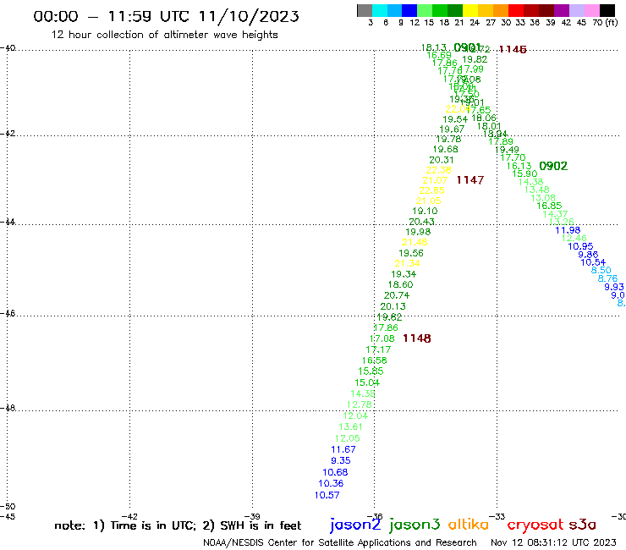The width and height of the screenshot is (626, 550).
Task: Click the wave height value 18.60
Action: pos(400,285)
